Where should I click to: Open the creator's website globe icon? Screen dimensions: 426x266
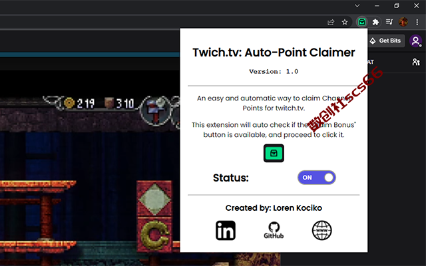pos(321,231)
